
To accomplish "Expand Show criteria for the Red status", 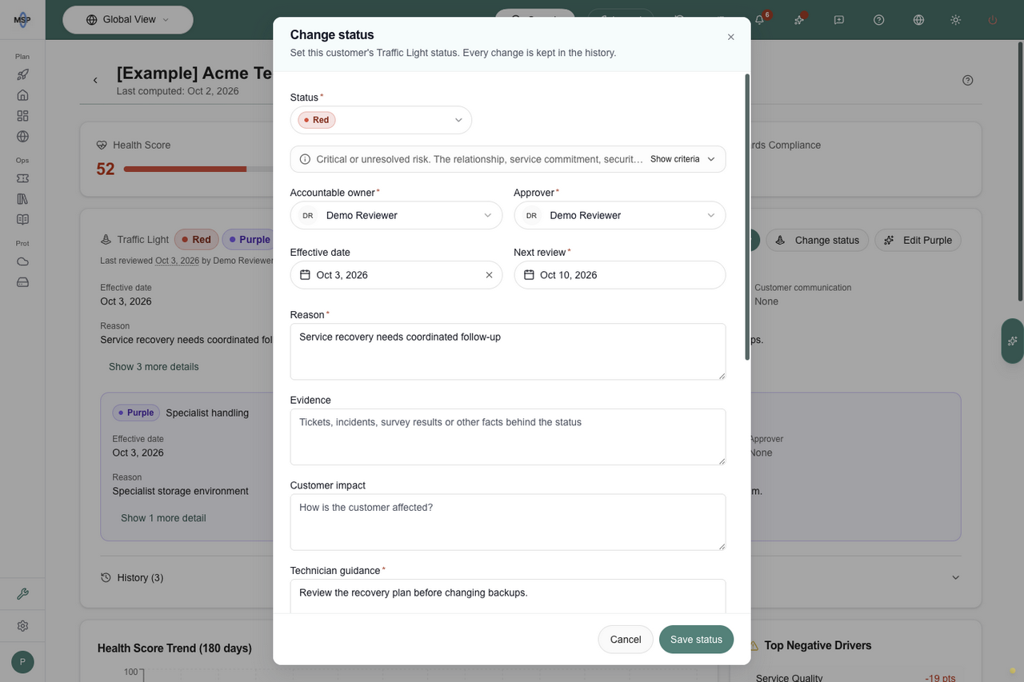I will 682,159.
